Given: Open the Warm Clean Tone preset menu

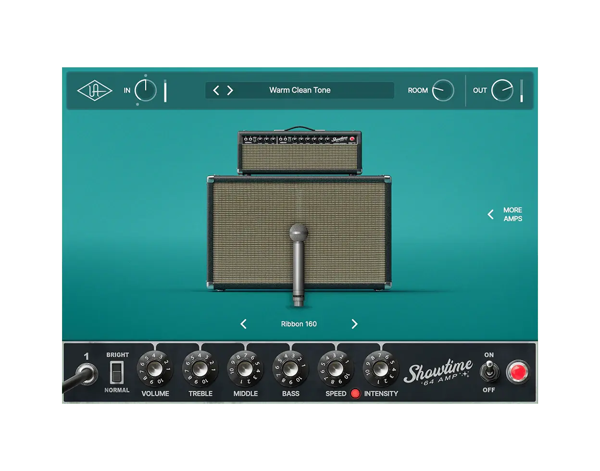Looking at the screenshot, I should pos(299,90).
